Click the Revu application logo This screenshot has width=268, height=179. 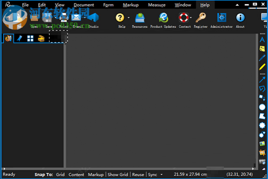click(9, 4)
